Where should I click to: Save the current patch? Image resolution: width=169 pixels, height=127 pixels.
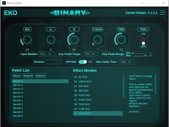[16, 76]
